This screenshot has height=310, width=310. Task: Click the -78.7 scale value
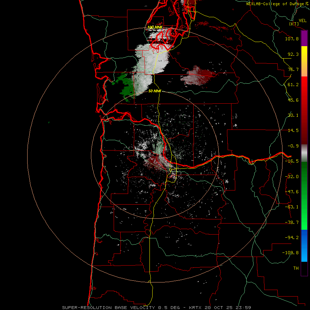click(x=292, y=223)
